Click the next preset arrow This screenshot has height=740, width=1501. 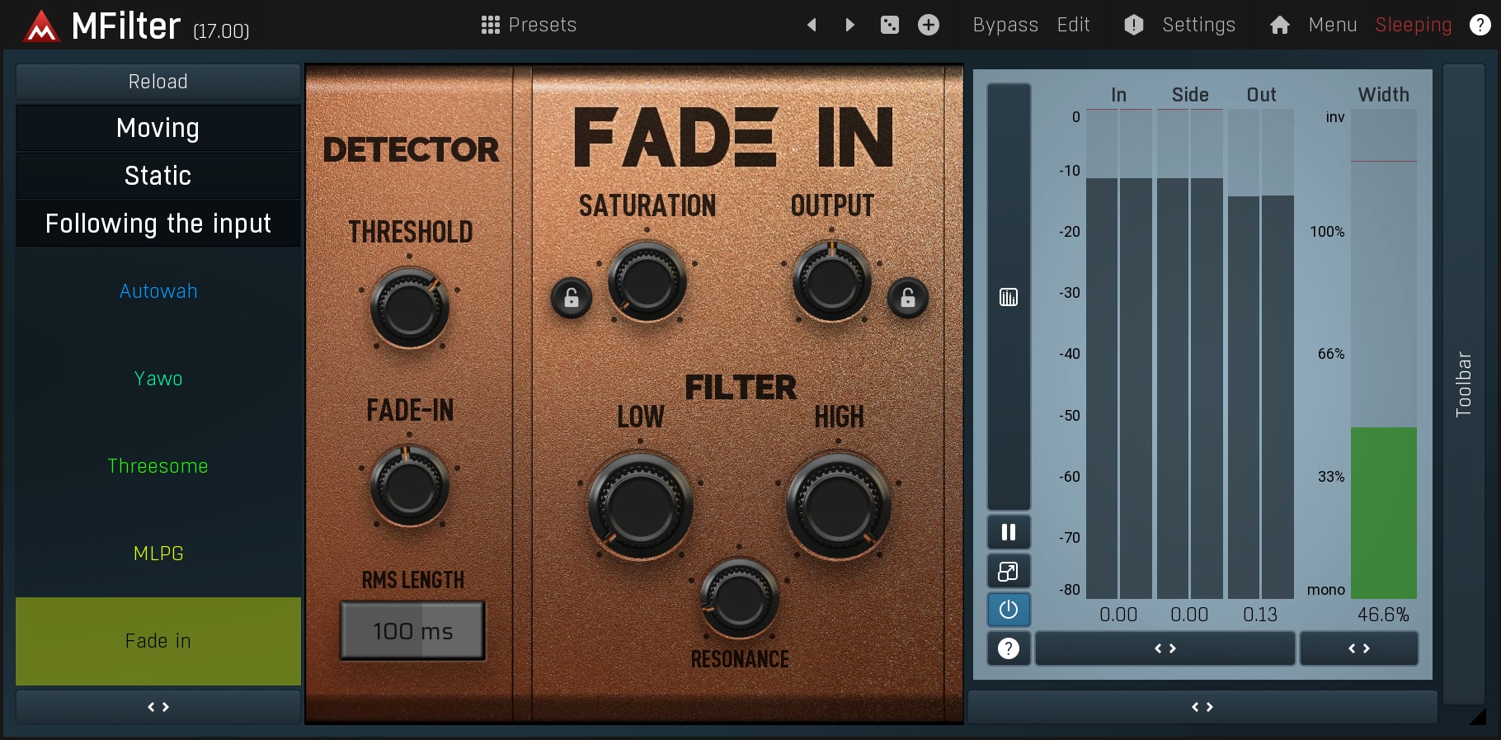(850, 25)
